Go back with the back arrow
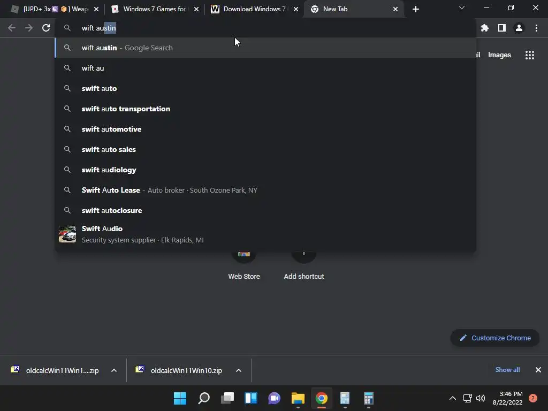 click(x=12, y=28)
